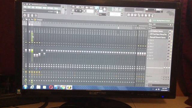Click the yellow square icon beside Compact
192x108 pixels.
35,19
